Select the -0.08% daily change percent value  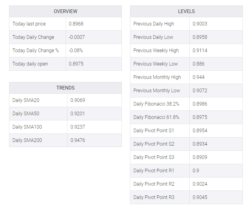pyautogui.click(x=76, y=50)
